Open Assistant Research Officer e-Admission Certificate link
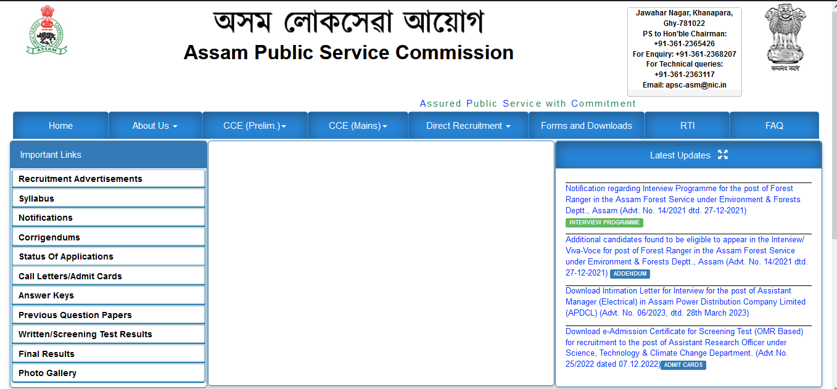Screen dimensions: 837x389 coord(685,348)
